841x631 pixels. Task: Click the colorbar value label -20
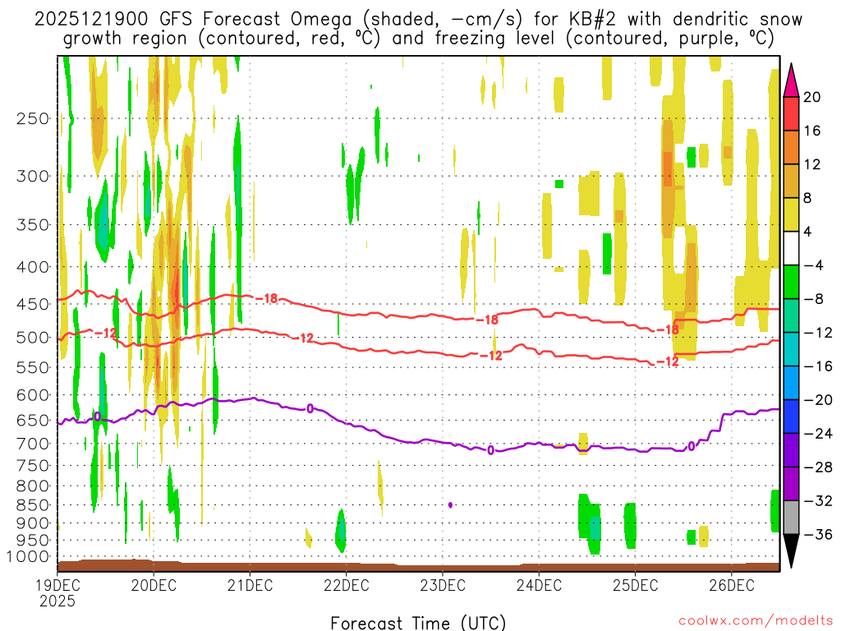pos(818,400)
